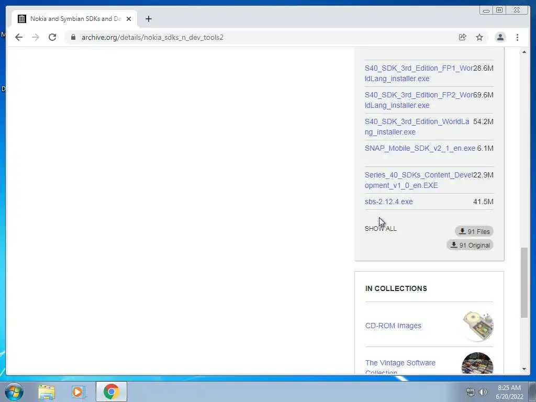Viewport: 536px width, 402px height.
Task: Open a new tab with the plus button
Action: click(x=148, y=19)
